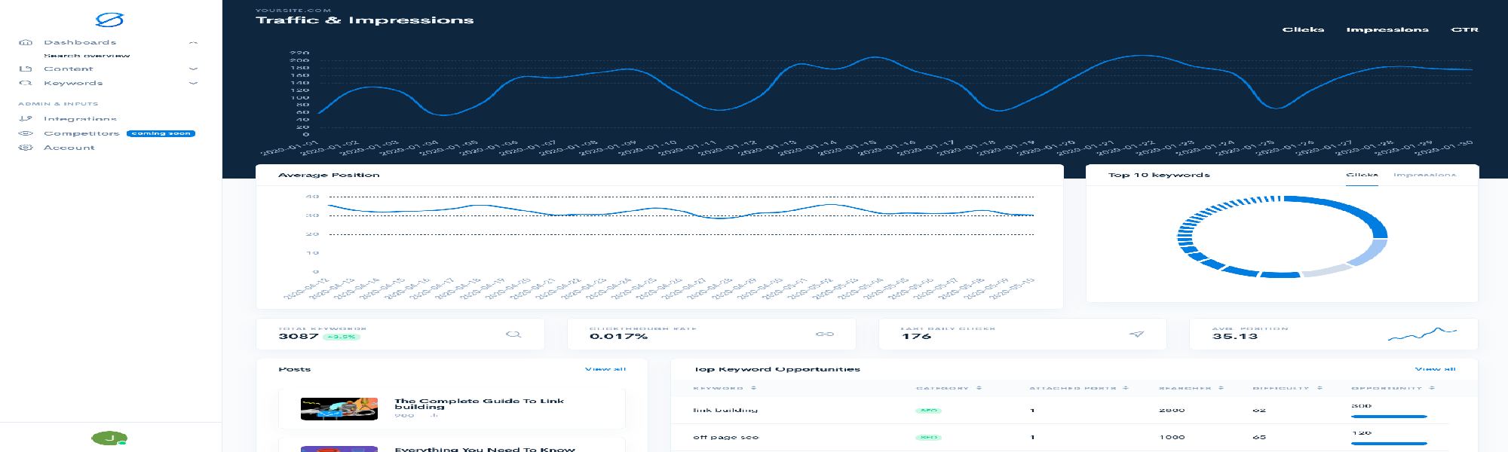Click the clickthrough rate link icon
Screen dimensions: 1508x452
(x=825, y=334)
